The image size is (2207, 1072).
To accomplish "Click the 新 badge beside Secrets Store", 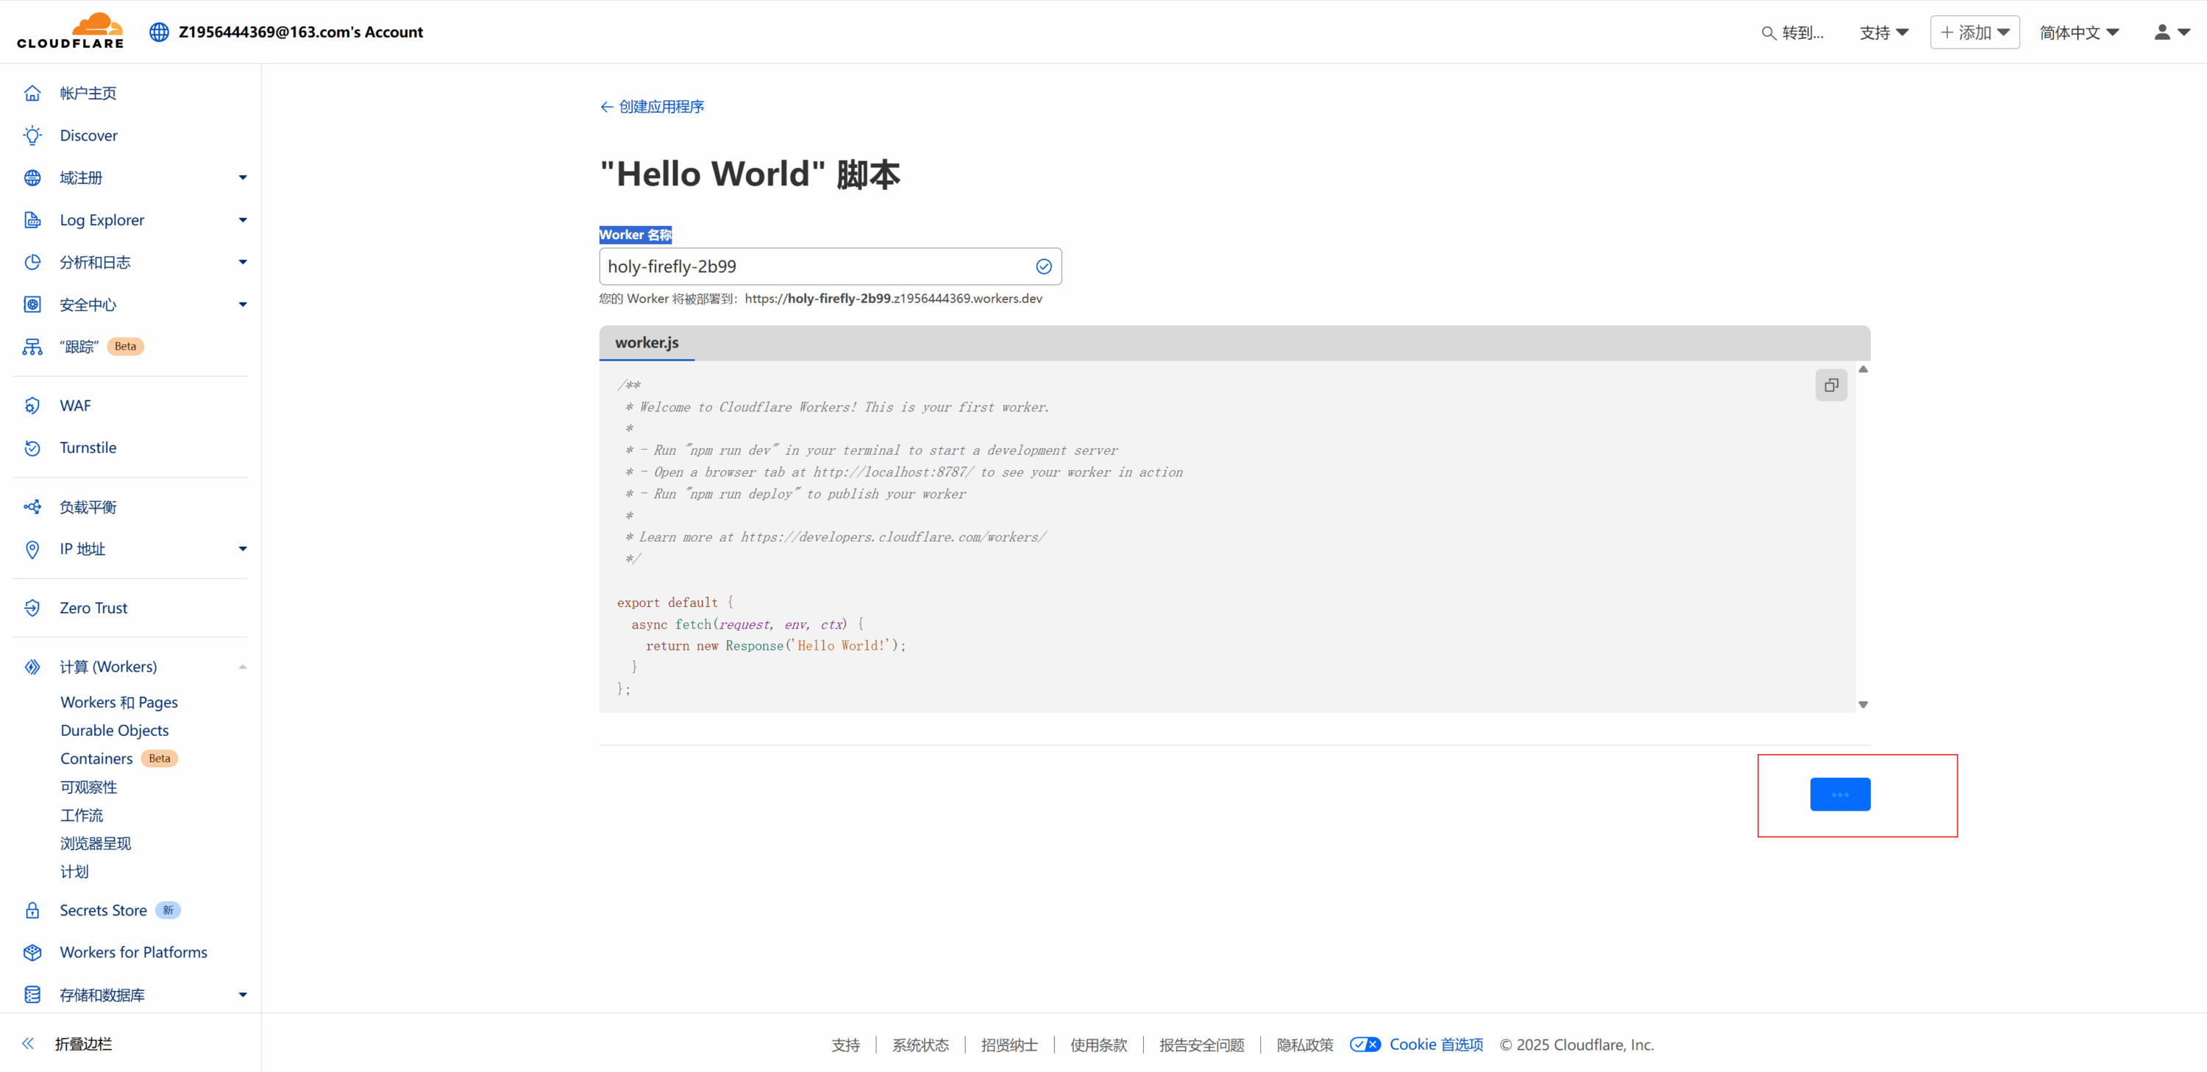I will click(x=168, y=910).
